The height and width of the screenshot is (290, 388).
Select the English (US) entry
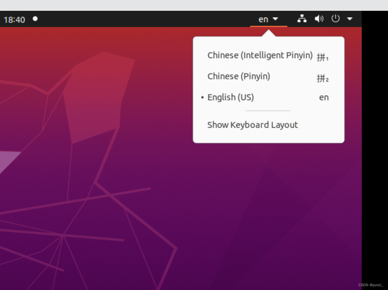(230, 97)
